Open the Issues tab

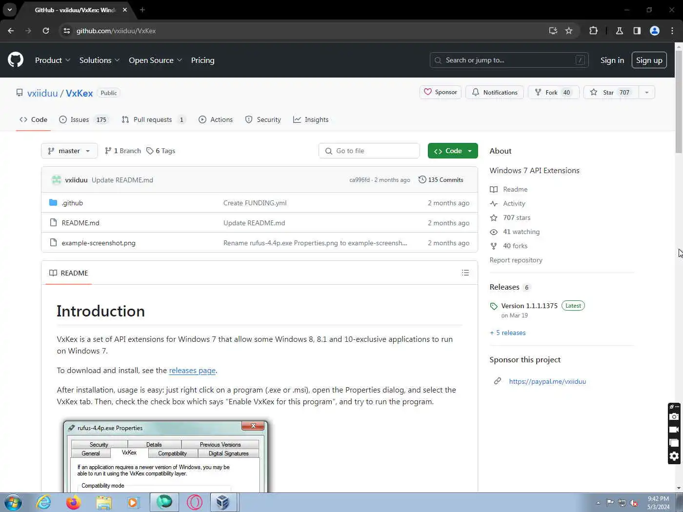(83, 119)
